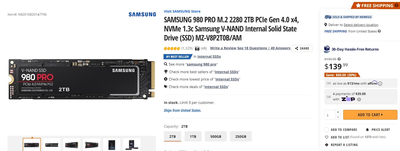This screenshot has height=151, width=400.
Task: Click the heart icon to Add to List
Action: (327, 137)
